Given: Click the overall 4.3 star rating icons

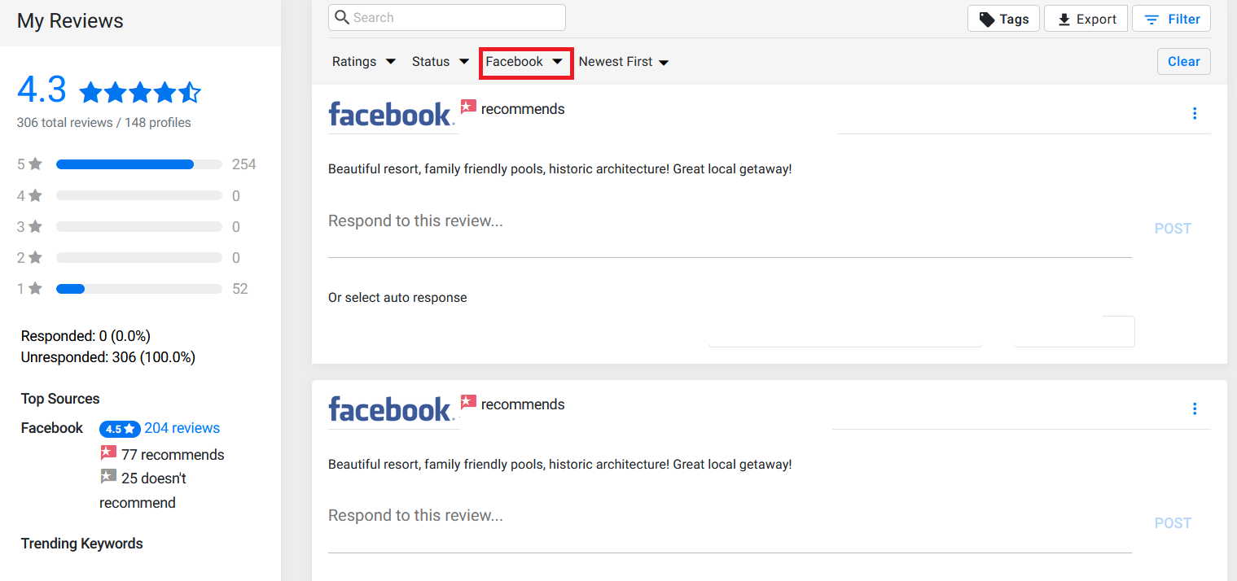Looking at the screenshot, I should (x=140, y=93).
